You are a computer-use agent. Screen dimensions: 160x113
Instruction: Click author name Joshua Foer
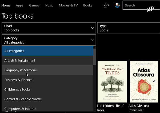pyautogui.click(x=136, y=110)
